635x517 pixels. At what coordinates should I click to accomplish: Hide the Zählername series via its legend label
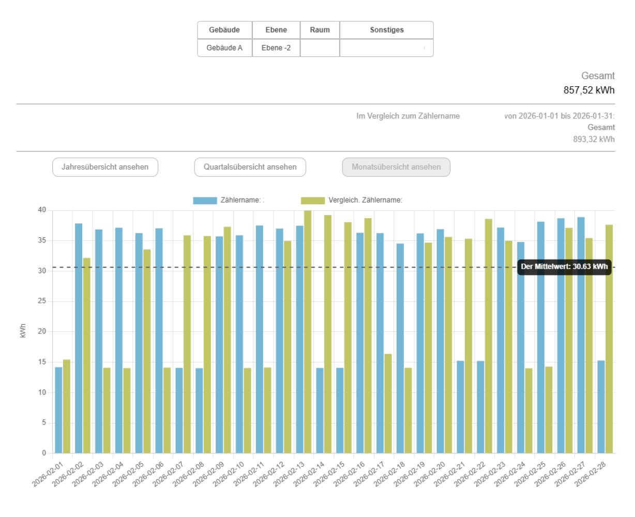[241, 200]
